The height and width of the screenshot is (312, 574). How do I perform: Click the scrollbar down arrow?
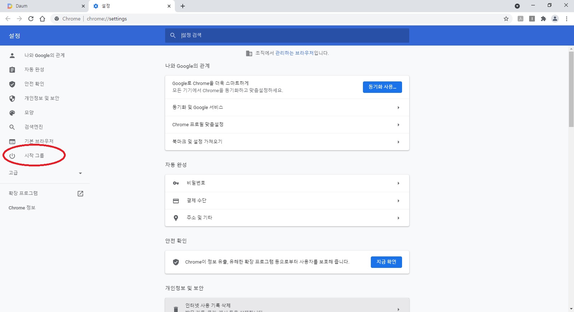click(571, 309)
